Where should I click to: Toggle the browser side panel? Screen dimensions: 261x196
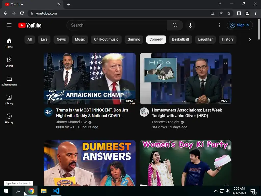(239, 13)
